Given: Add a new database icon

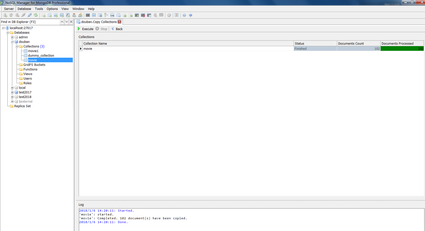Looking at the screenshot, I should coord(43,15).
